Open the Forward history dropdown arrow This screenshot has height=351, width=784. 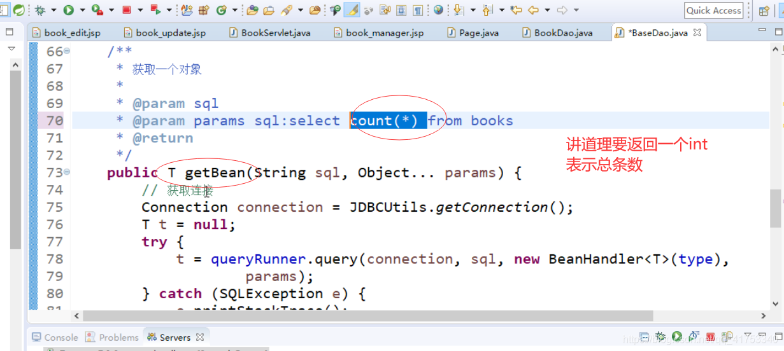point(576,11)
